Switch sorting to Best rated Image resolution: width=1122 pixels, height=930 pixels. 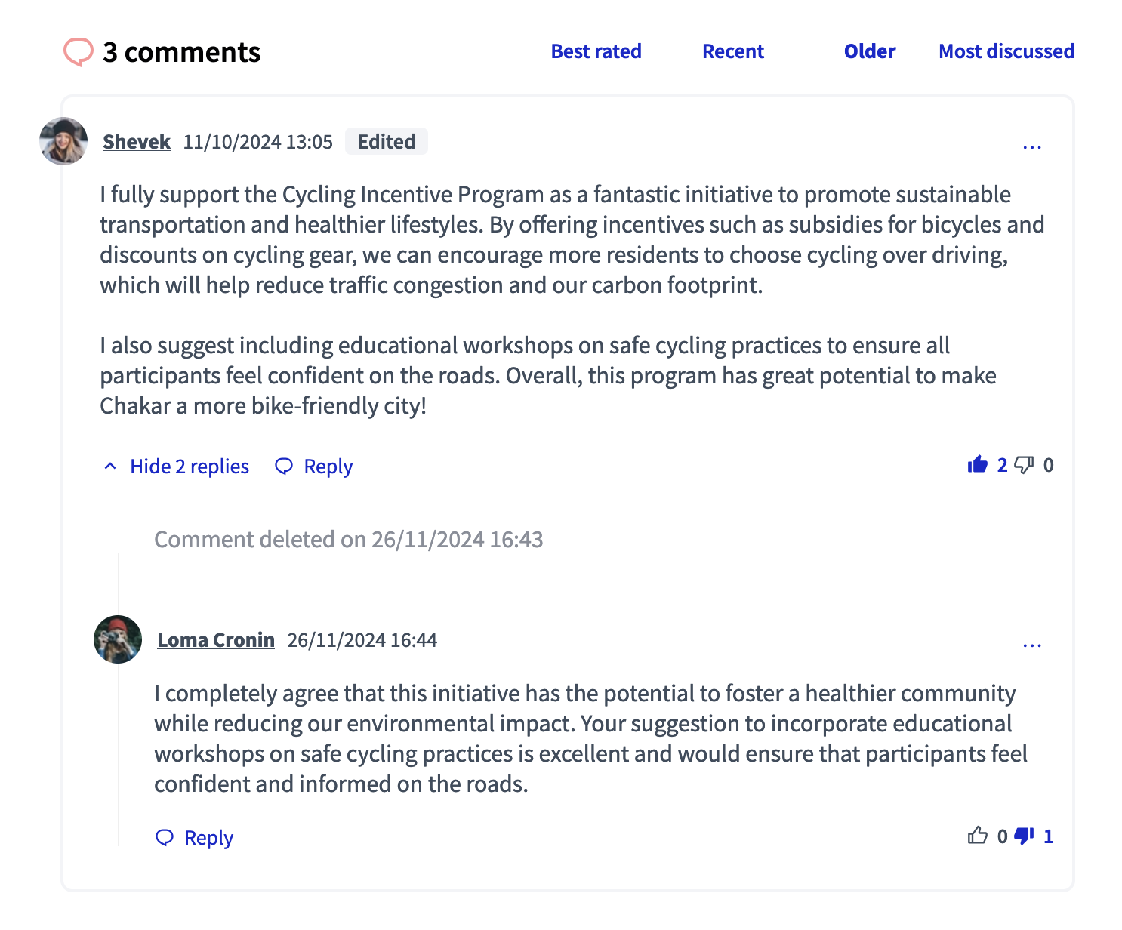pyautogui.click(x=596, y=51)
